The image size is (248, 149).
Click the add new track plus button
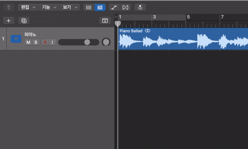click(9, 21)
